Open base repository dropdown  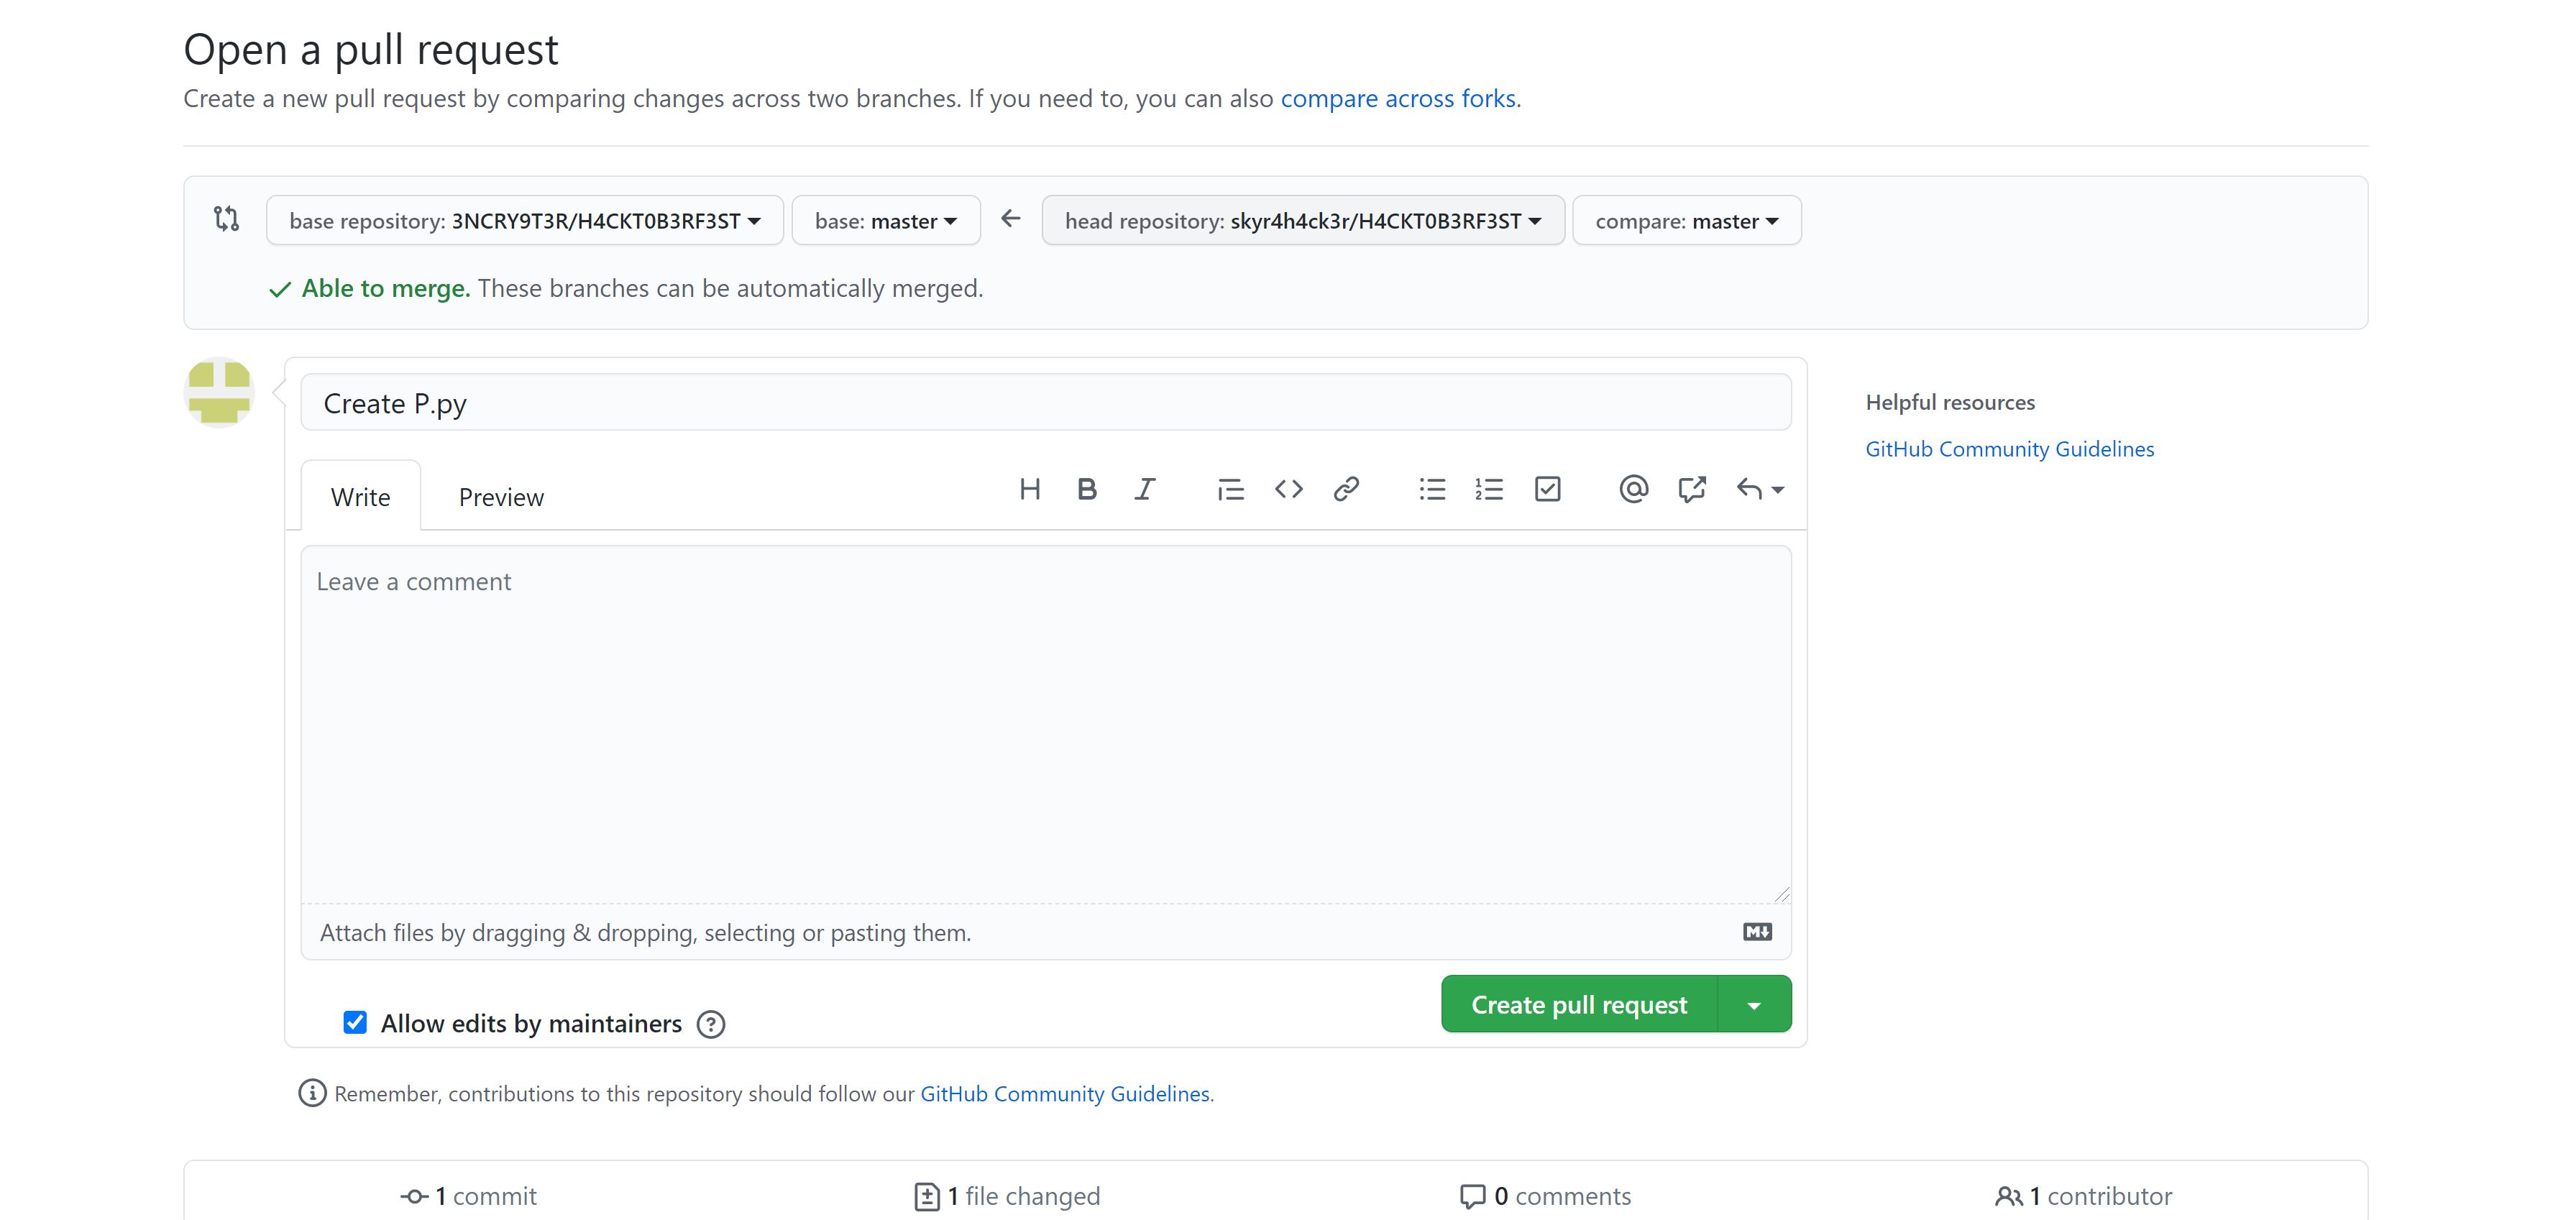point(524,220)
